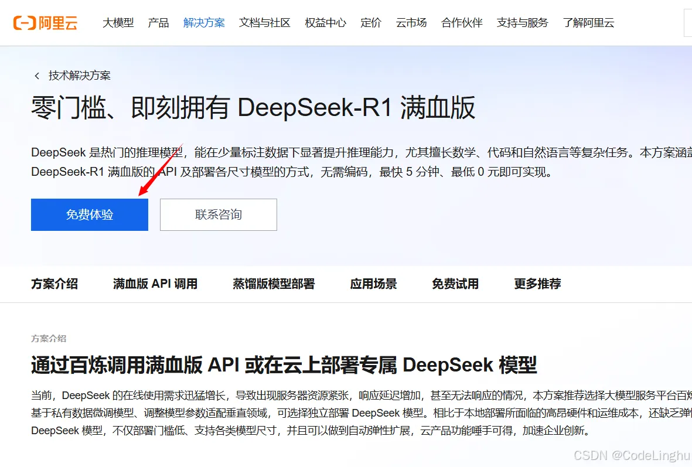The width and height of the screenshot is (692, 467).
Task: Show the 更多推荐 tab
Action: pos(537,284)
